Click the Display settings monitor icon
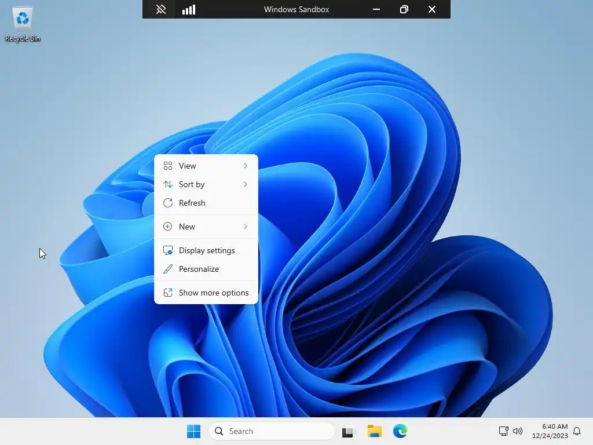 pyautogui.click(x=168, y=250)
